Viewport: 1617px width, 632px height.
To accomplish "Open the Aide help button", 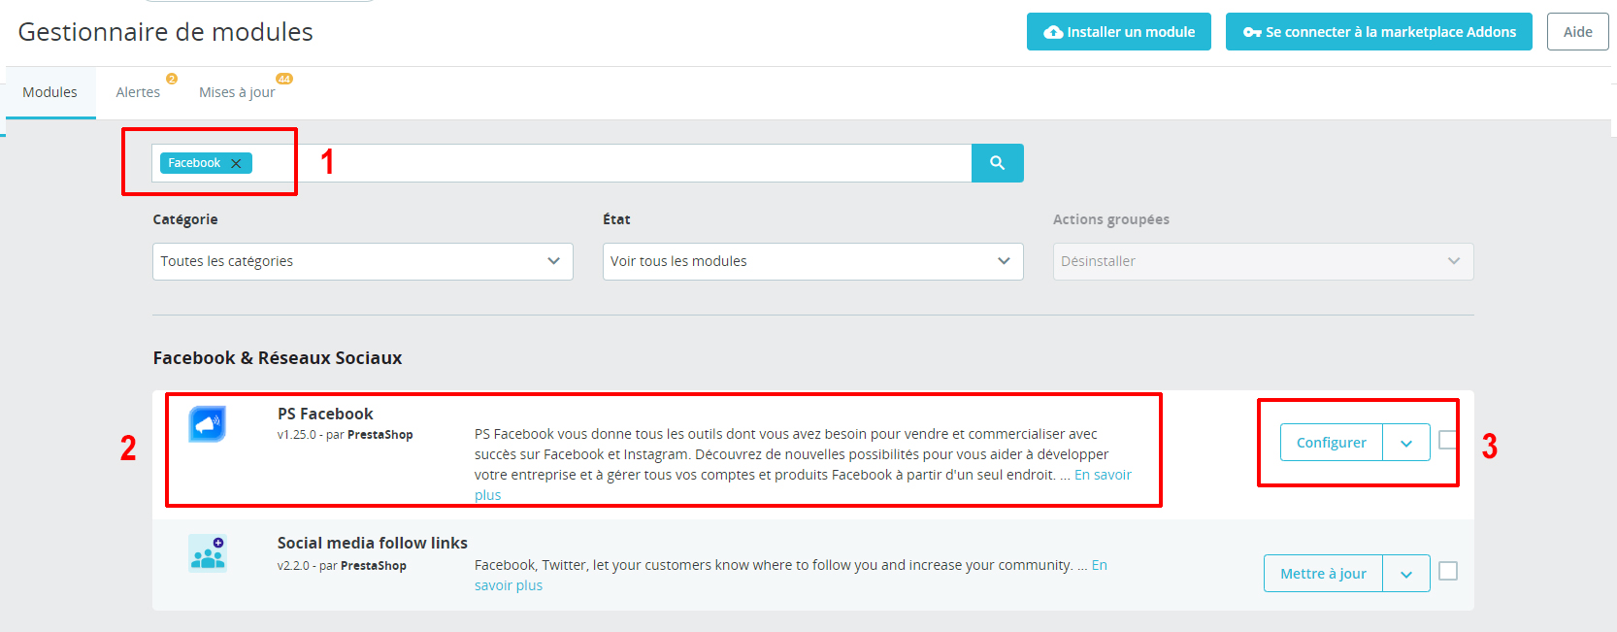I will click(1578, 32).
